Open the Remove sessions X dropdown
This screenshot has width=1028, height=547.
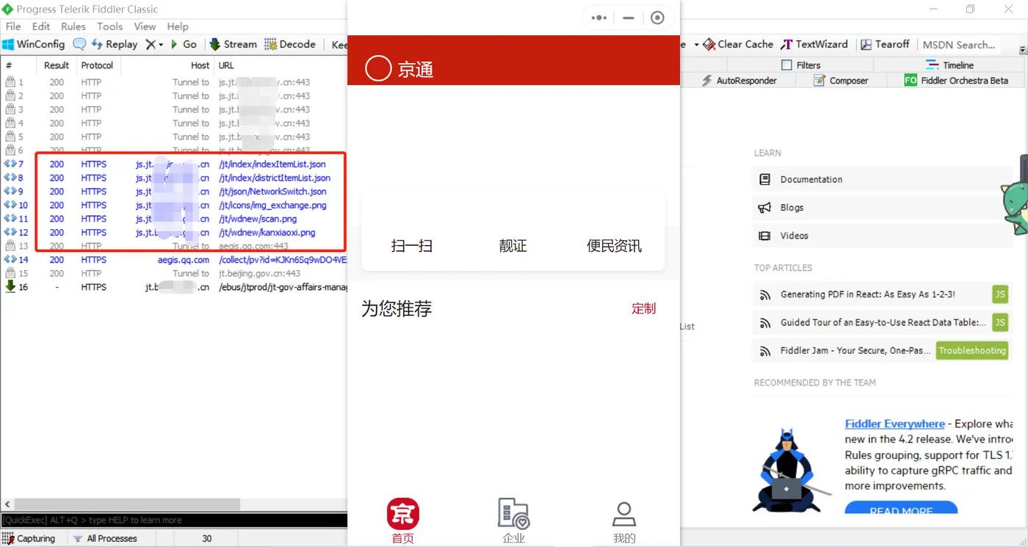coord(154,44)
